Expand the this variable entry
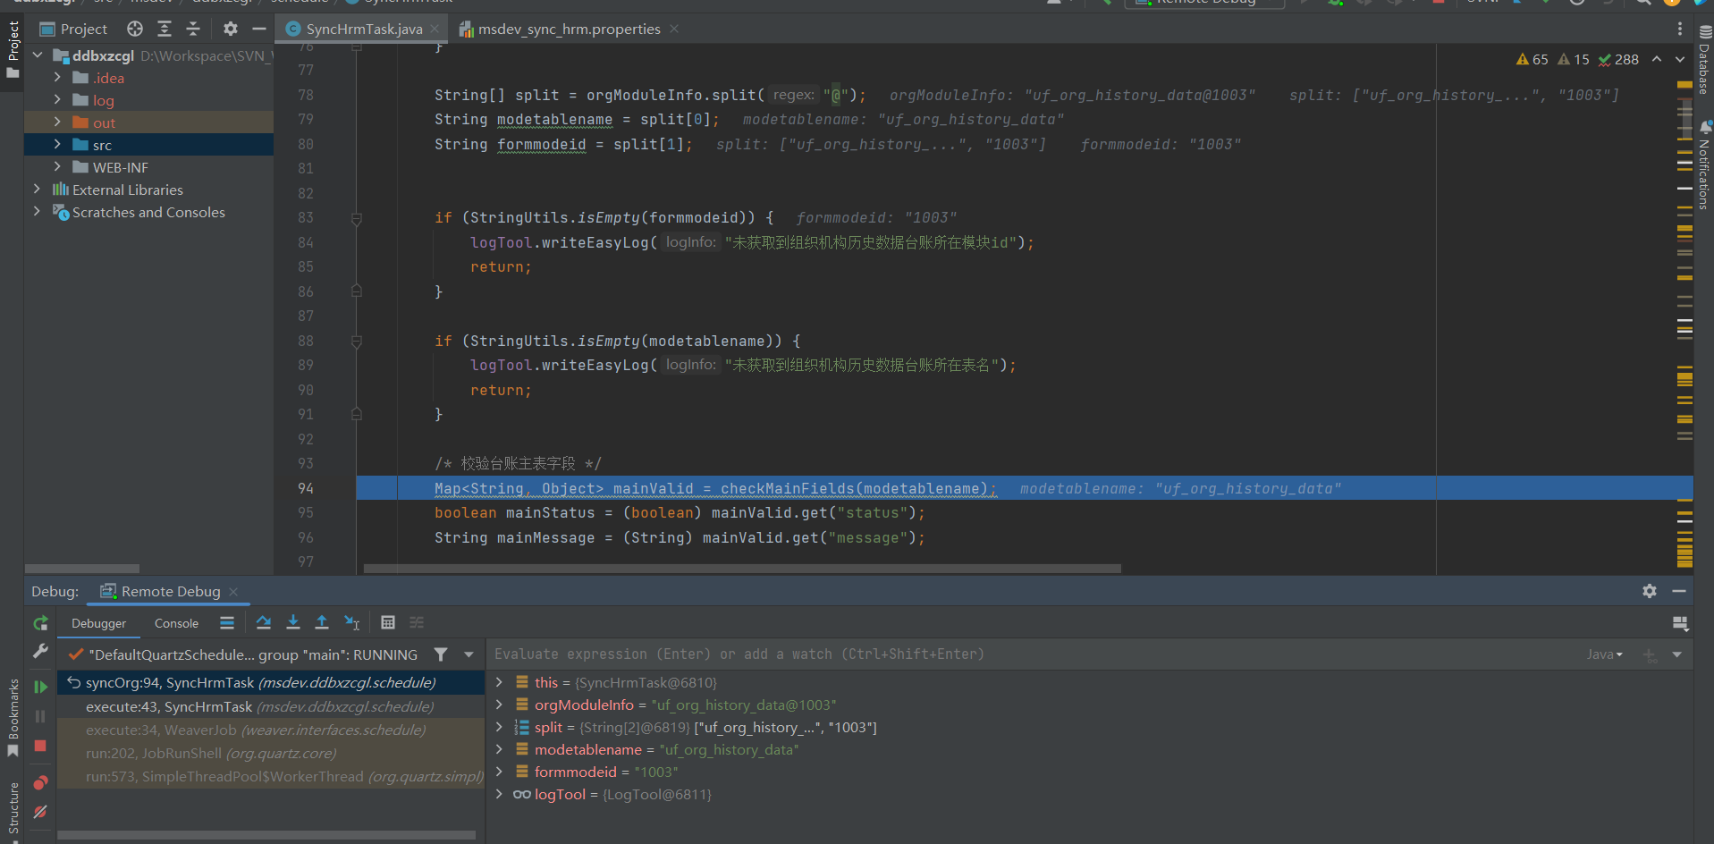Viewport: 1714px width, 844px height. (500, 682)
